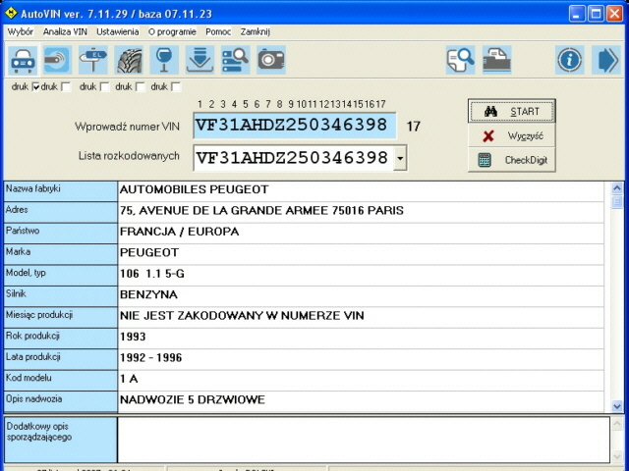This screenshot has width=629, height=471.
Task: Click the car icon in the toolbar
Action: pyautogui.click(x=23, y=61)
